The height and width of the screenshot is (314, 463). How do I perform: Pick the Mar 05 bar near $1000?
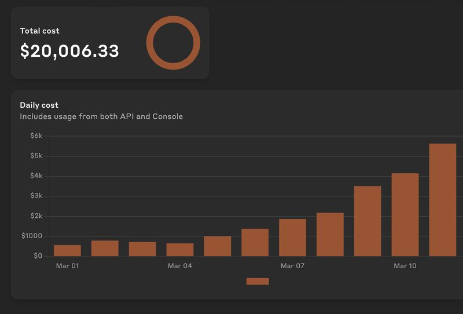[x=217, y=246]
